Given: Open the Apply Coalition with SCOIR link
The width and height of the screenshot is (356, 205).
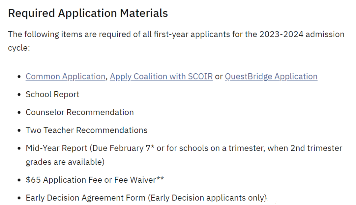Looking at the screenshot, I should click(x=161, y=77).
